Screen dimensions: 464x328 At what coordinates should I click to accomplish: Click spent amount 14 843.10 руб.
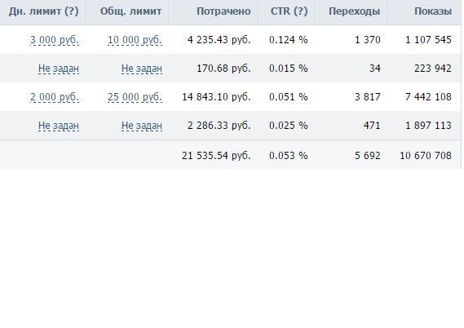216,97
